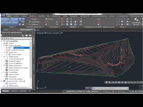
Task: Click the coordinates readout in status bar
Action: pyautogui.click(x=78, y=91)
